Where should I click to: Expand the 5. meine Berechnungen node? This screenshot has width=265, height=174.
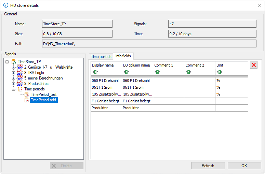(x=13, y=78)
